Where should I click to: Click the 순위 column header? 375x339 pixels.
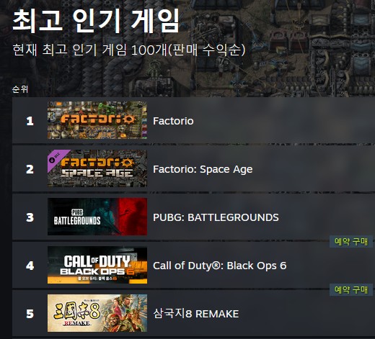pyautogui.click(x=20, y=89)
